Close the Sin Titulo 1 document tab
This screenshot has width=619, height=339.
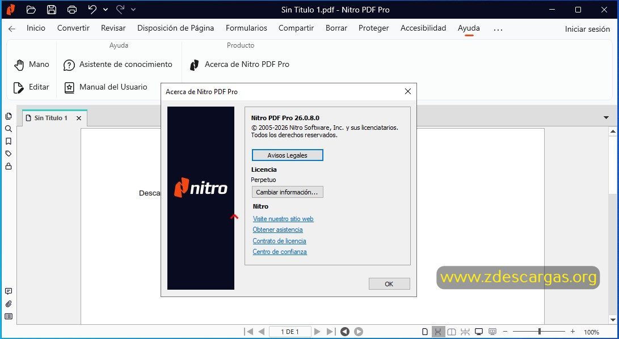78,118
